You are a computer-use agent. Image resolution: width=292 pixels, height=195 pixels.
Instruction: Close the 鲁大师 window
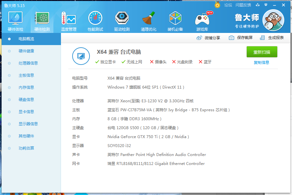pyautogui.click(x=283, y=5)
